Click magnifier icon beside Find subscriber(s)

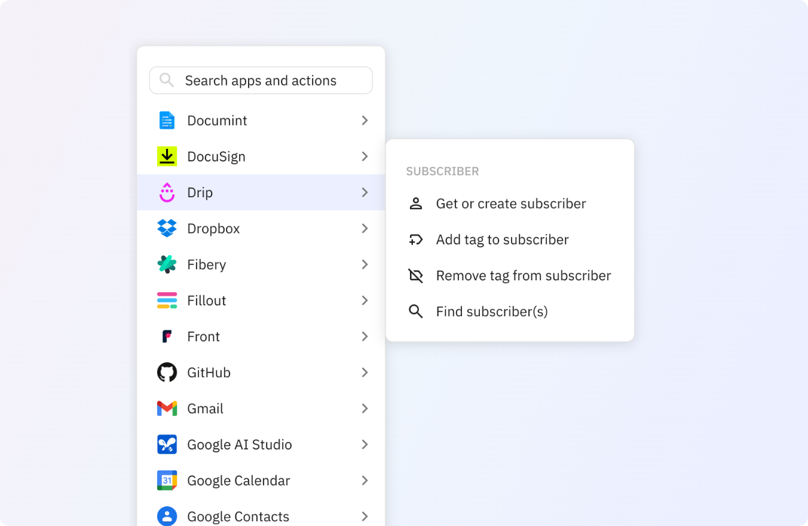click(x=415, y=311)
